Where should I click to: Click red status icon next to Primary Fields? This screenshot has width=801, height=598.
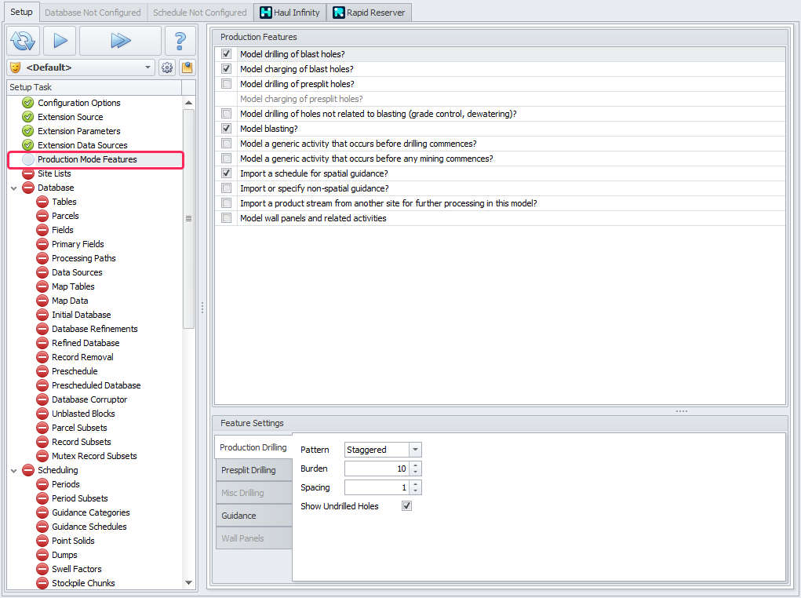point(42,244)
